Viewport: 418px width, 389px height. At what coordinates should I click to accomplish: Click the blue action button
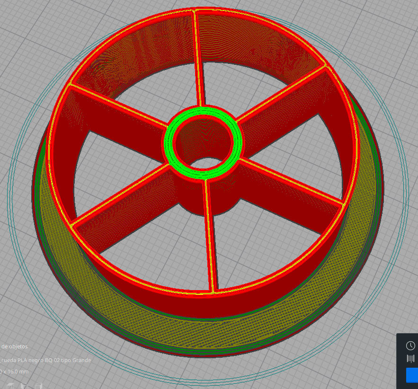pos(412,375)
